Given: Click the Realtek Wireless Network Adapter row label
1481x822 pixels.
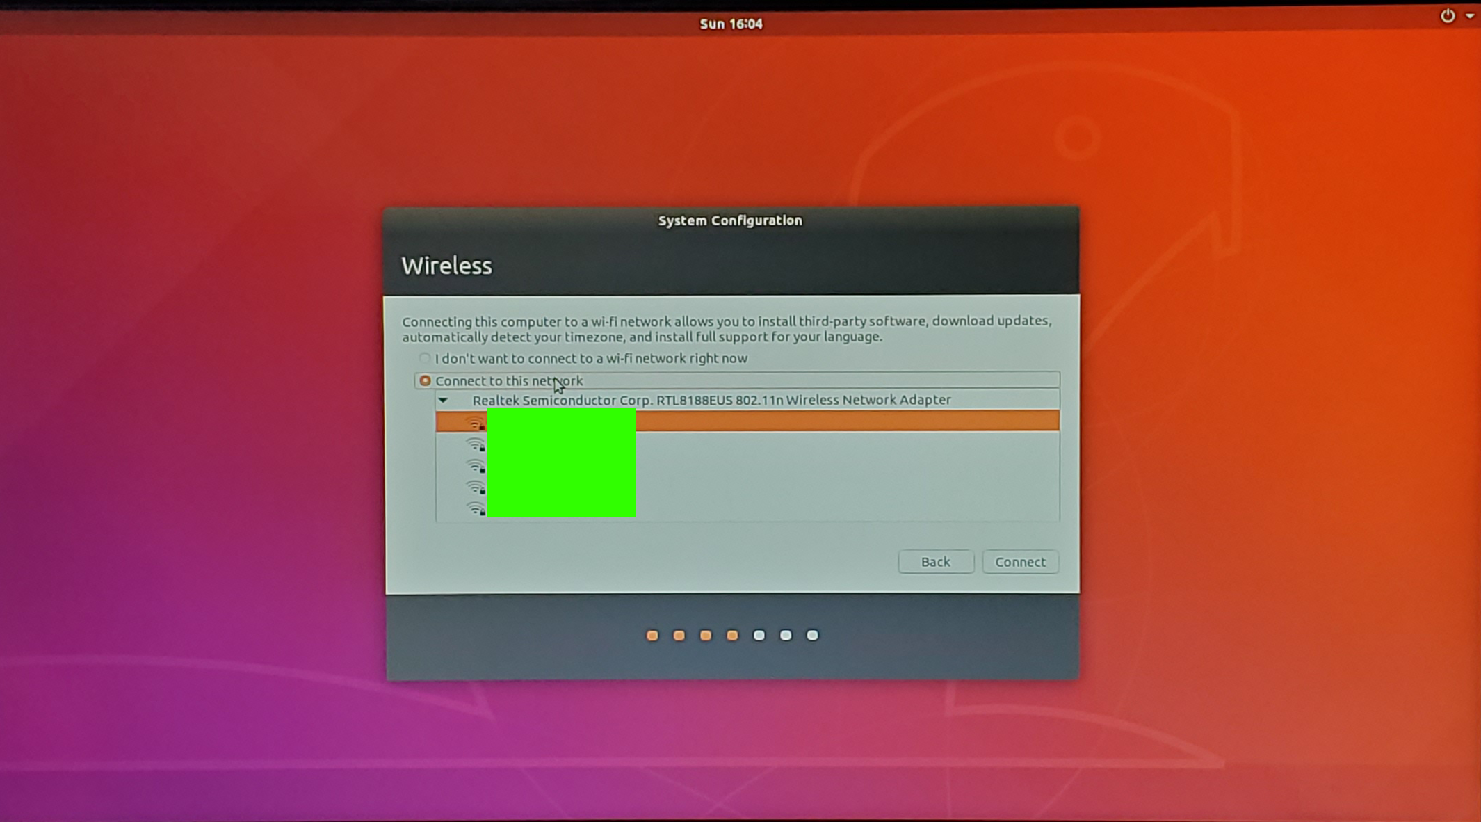Looking at the screenshot, I should (711, 400).
